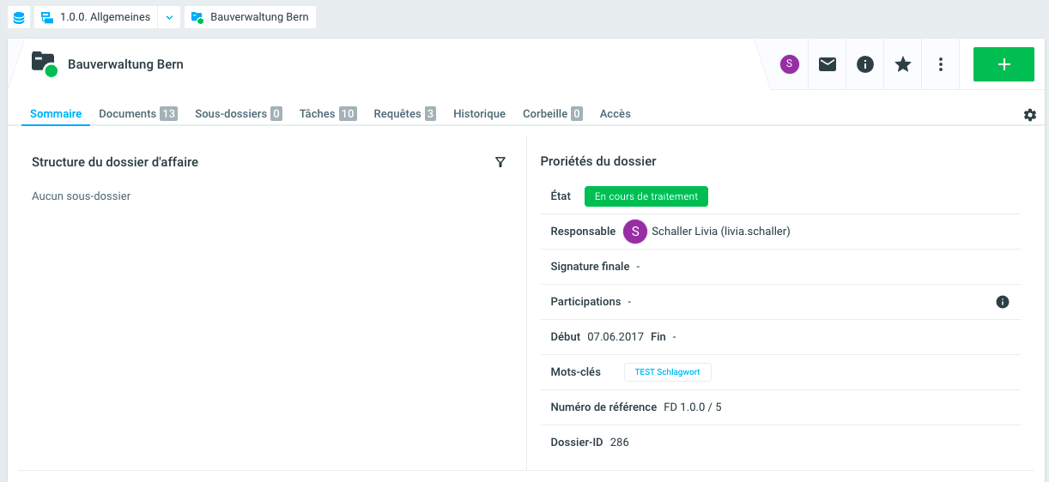
Task: Click the info icon beside Participations
Action: click(1002, 302)
